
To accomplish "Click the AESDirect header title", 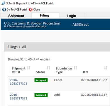I will [81, 24].
